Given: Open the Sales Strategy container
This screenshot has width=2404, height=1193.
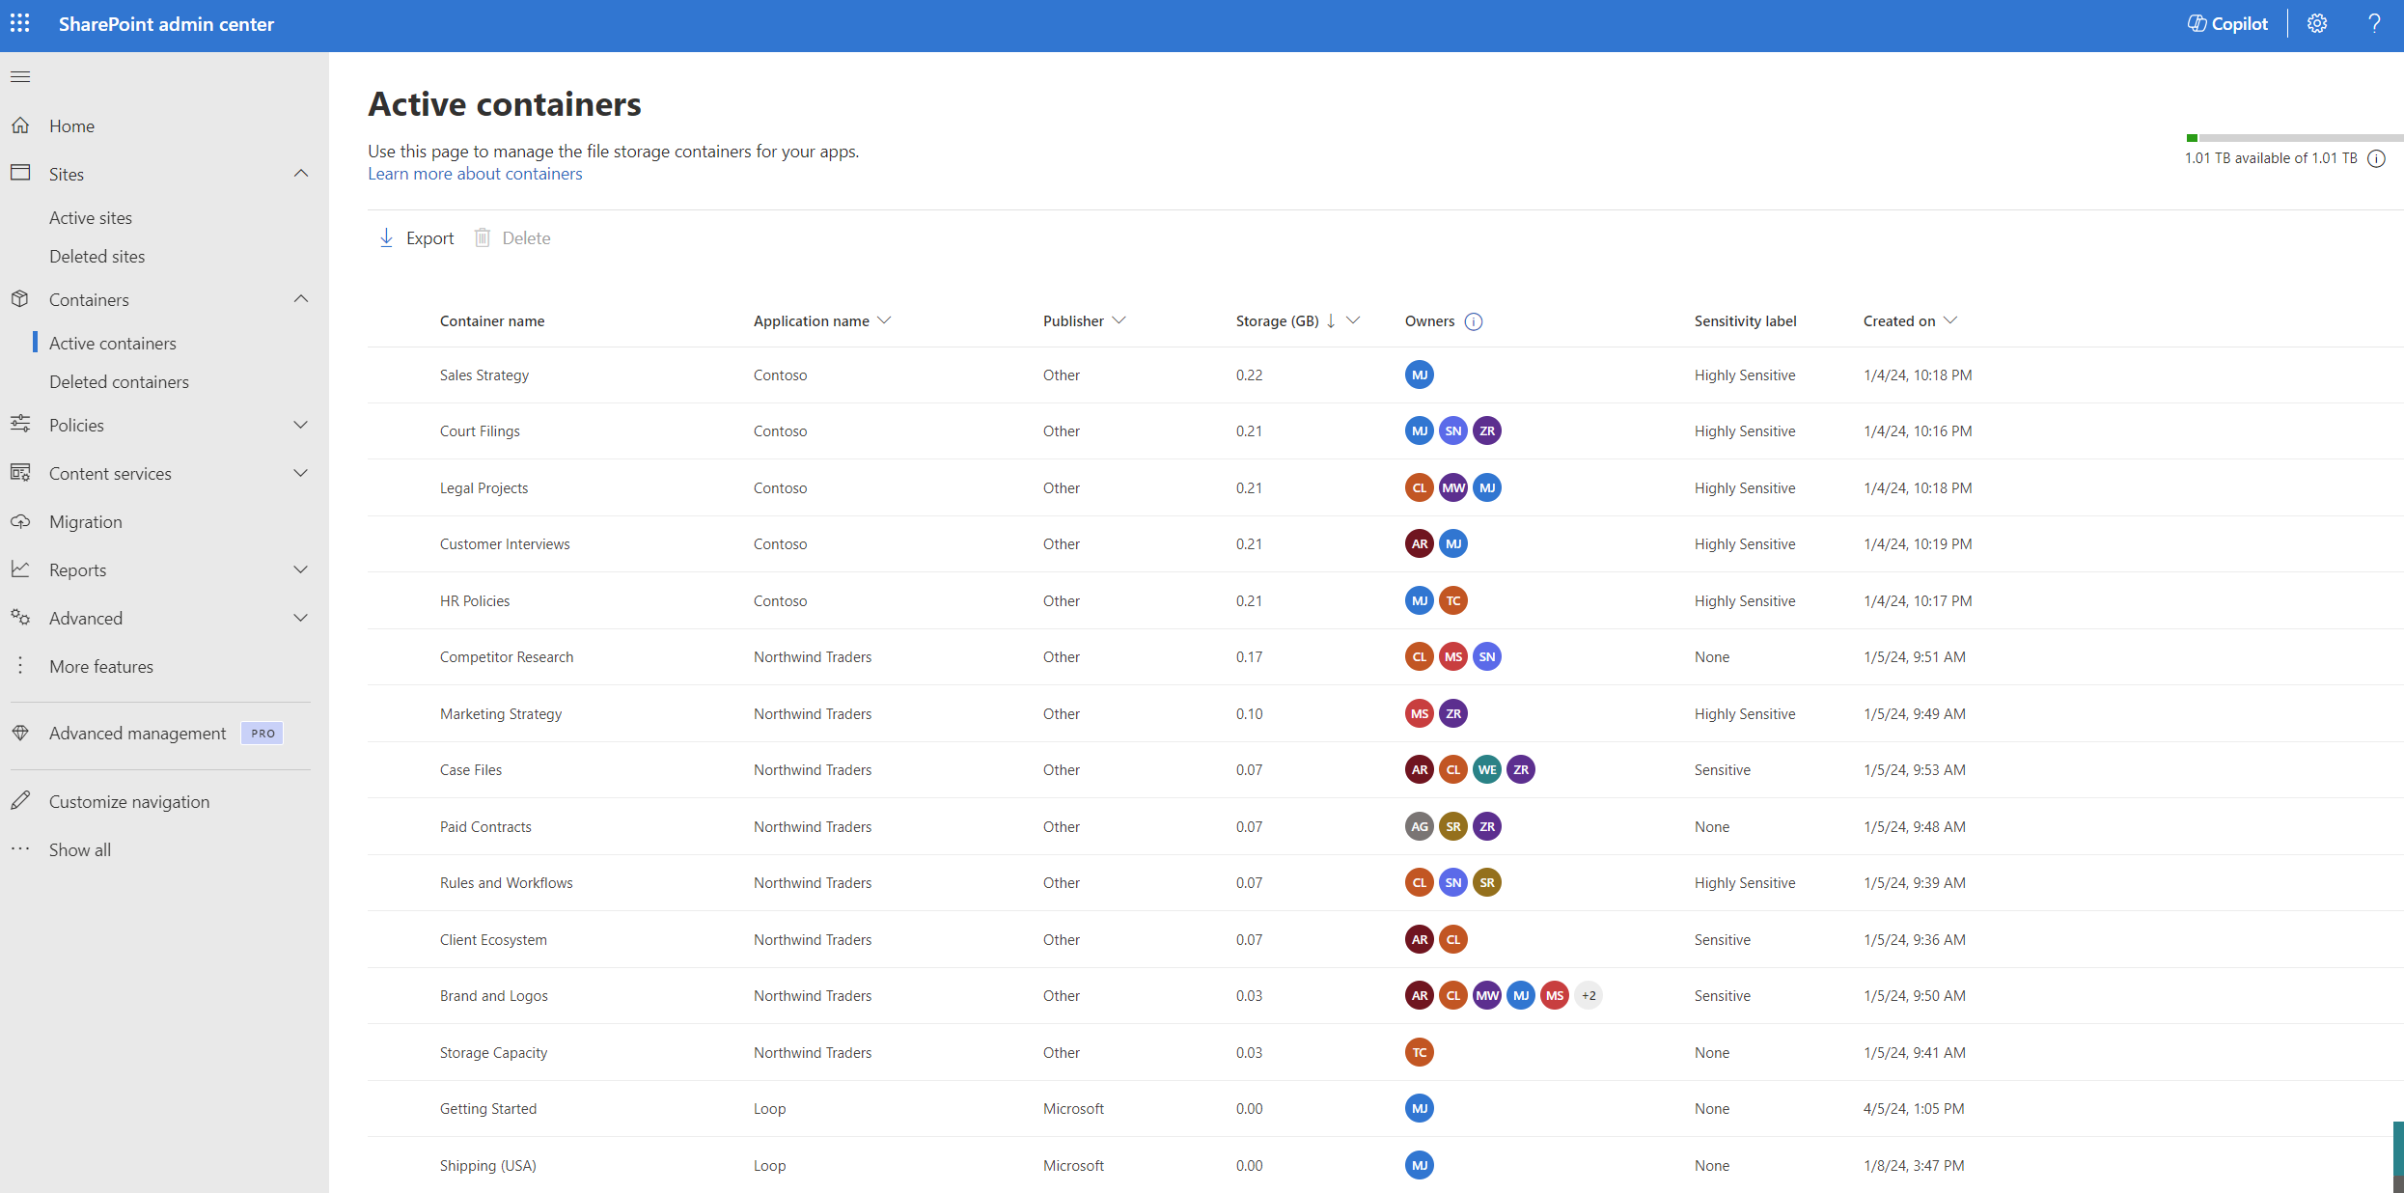Looking at the screenshot, I should [x=482, y=375].
